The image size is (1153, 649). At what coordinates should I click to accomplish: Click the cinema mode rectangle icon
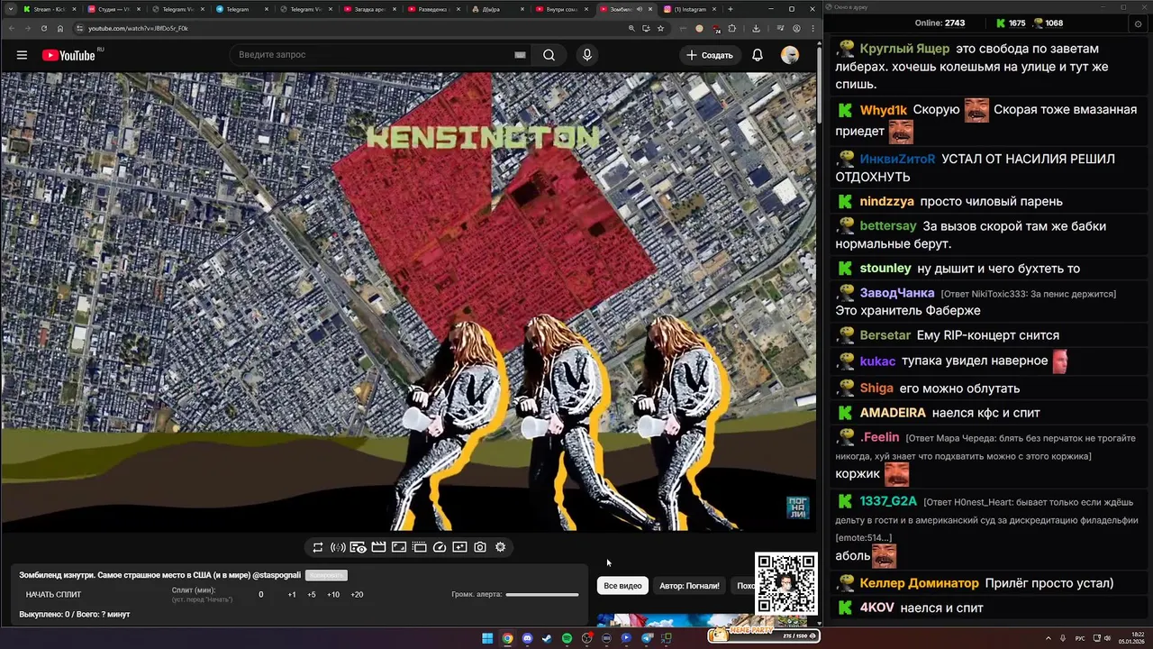click(x=399, y=547)
